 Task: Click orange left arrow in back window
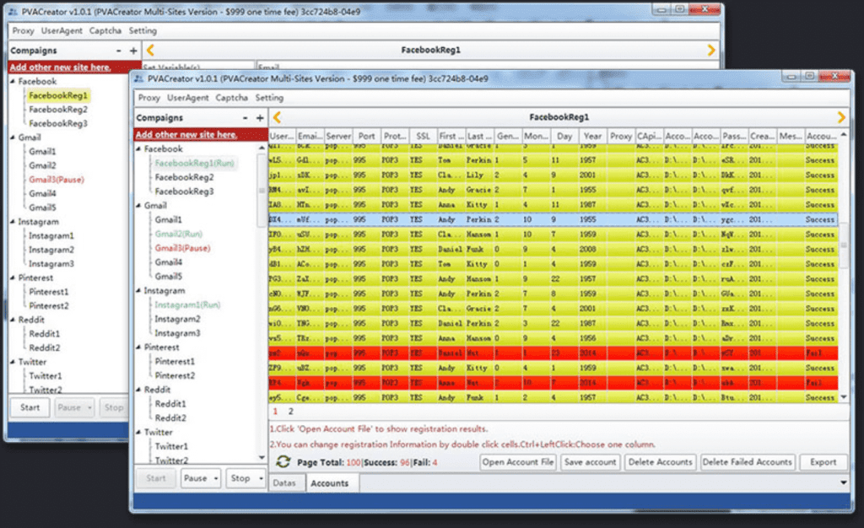coord(150,50)
